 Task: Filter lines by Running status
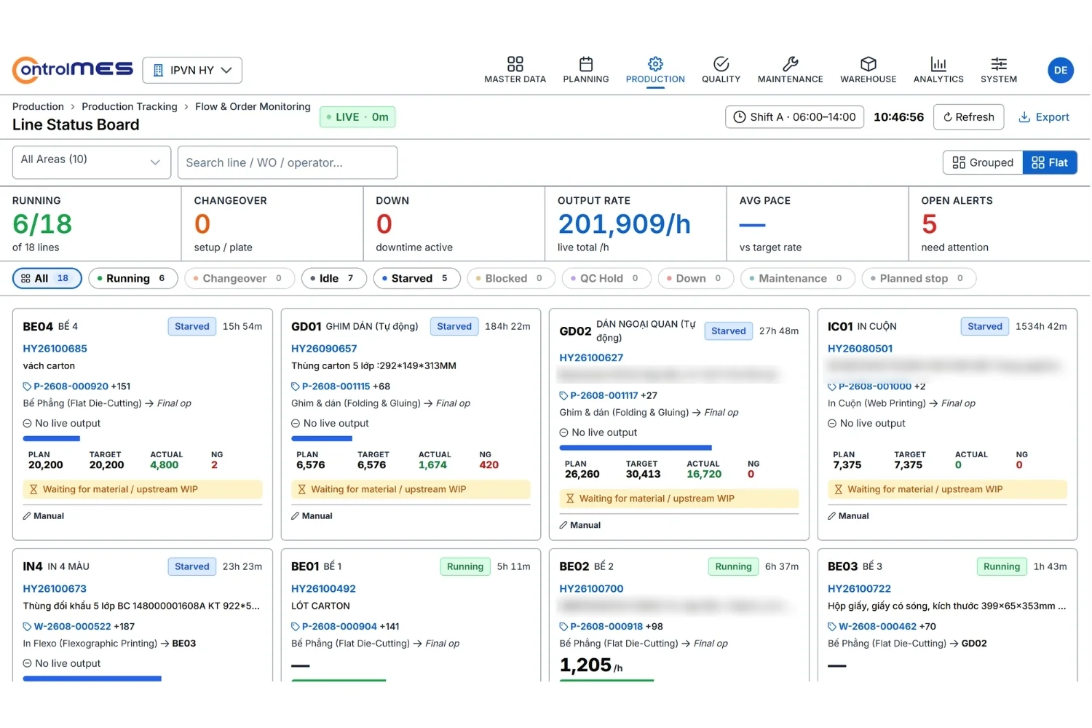pos(132,278)
